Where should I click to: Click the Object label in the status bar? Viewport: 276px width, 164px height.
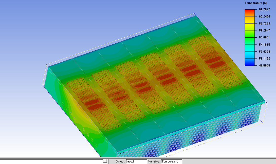pos(120,161)
